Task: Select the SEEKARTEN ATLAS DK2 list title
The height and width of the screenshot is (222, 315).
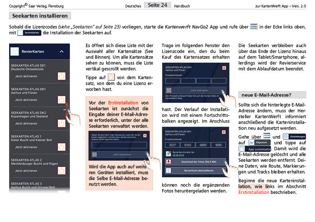Action: click(x=29, y=113)
